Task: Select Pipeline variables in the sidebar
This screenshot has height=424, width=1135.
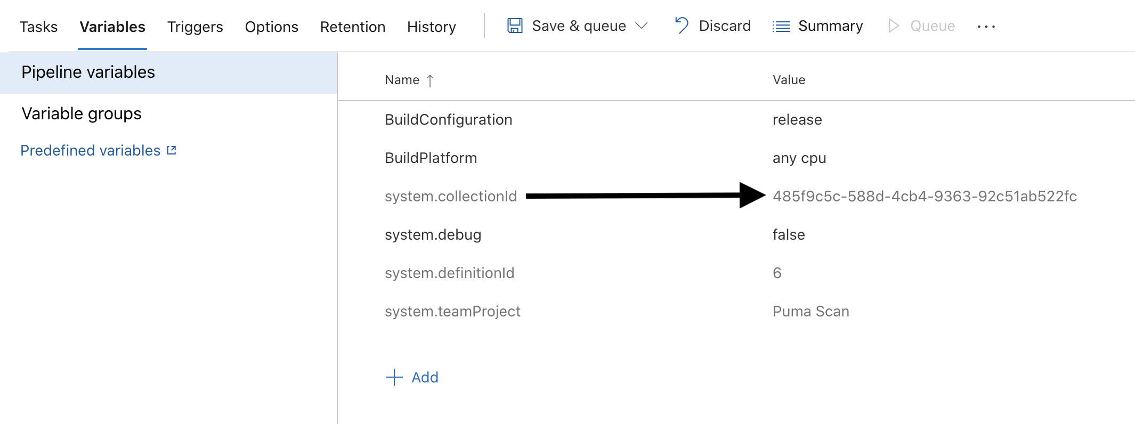Action: (x=88, y=72)
